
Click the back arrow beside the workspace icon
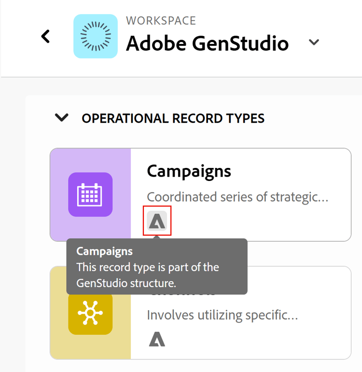pyautogui.click(x=46, y=36)
